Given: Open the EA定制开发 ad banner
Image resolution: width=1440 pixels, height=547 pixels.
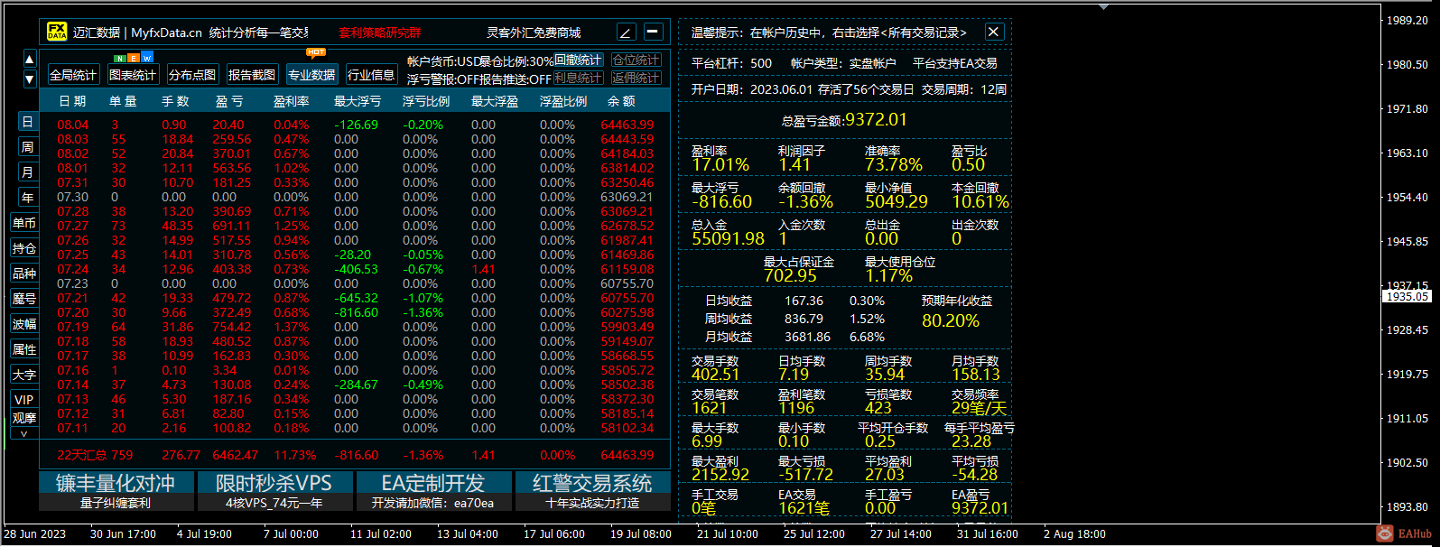Looking at the screenshot, I should 433,491.
